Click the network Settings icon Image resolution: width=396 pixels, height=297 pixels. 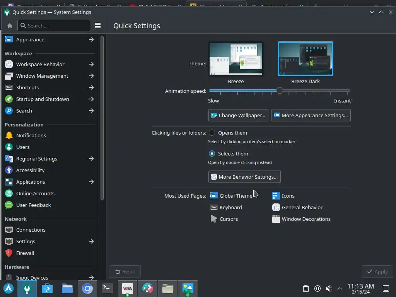(9, 241)
